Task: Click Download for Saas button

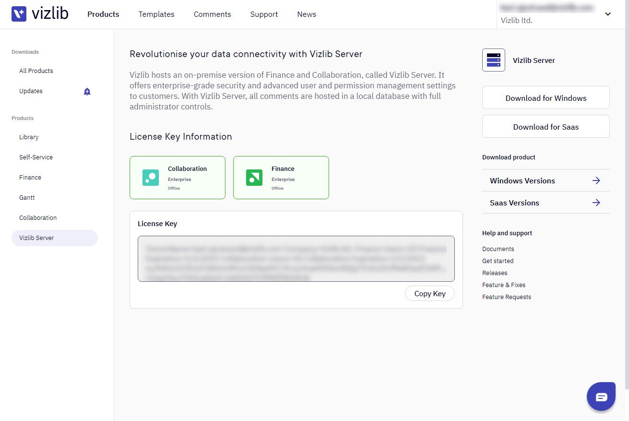Action: 546,126
